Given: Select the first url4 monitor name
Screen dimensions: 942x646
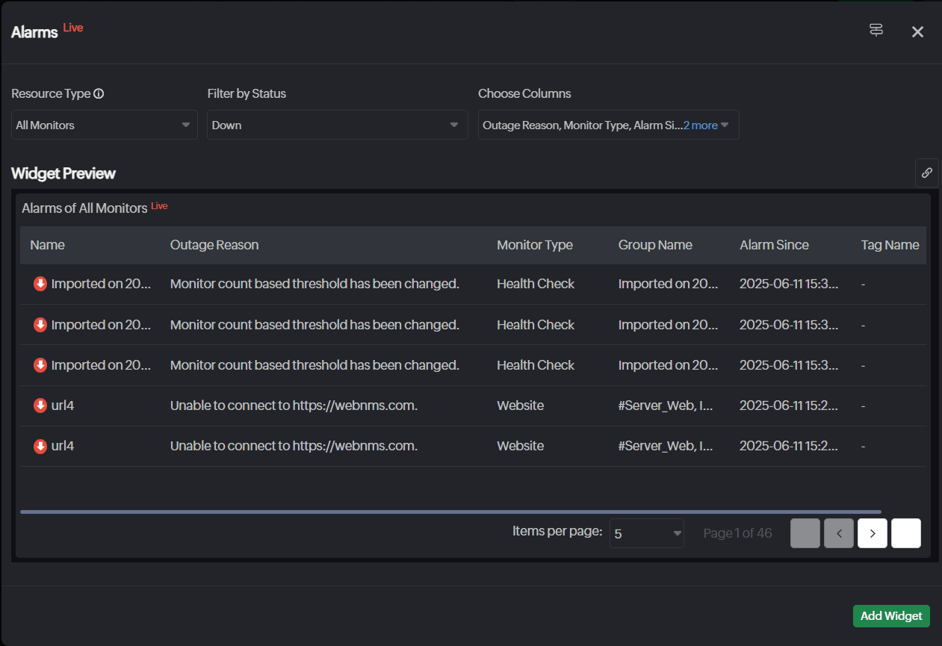Looking at the screenshot, I should (x=63, y=406).
